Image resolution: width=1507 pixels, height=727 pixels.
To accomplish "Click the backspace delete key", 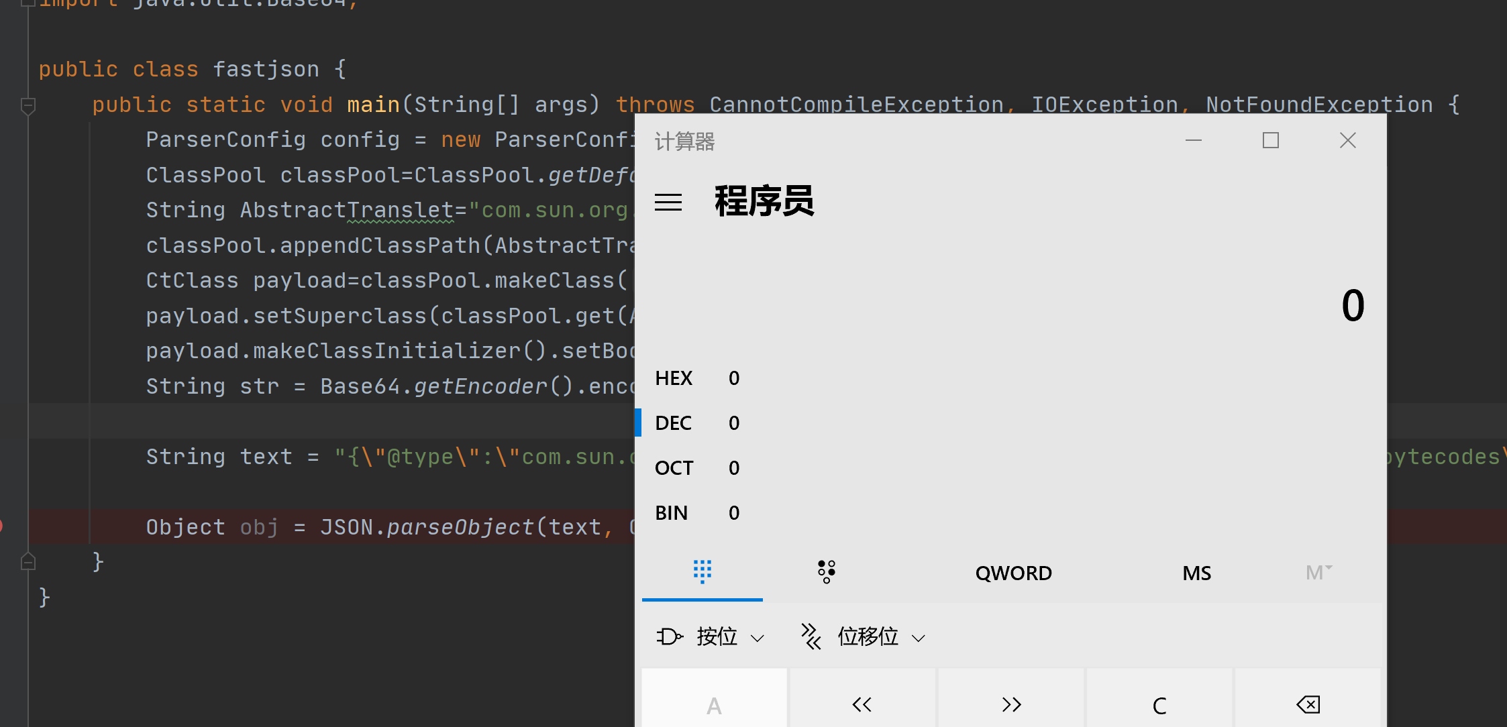I will [1308, 704].
